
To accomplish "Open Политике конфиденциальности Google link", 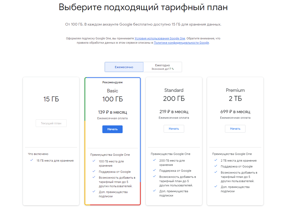I will click(x=181, y=43).
